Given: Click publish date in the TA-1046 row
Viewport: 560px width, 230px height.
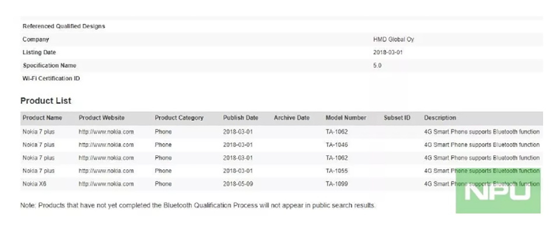Looking at the screenshot, I should [x=238, y=145].
